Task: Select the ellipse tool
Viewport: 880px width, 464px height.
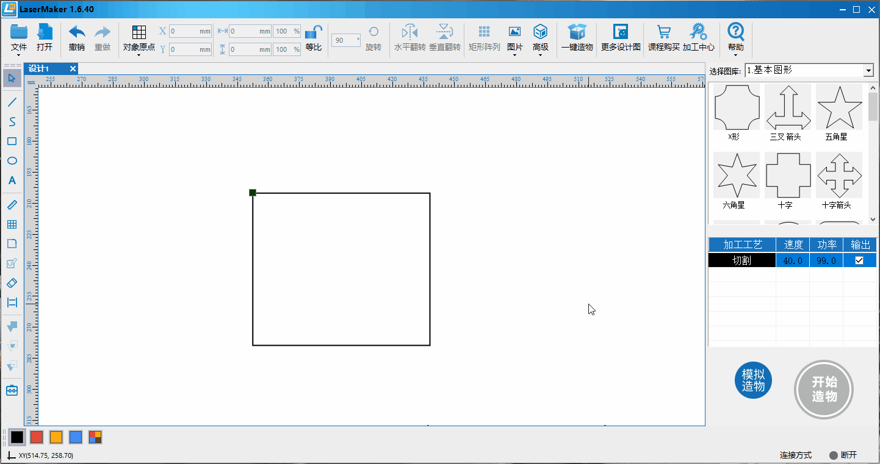Action: [x=12, y=161]
